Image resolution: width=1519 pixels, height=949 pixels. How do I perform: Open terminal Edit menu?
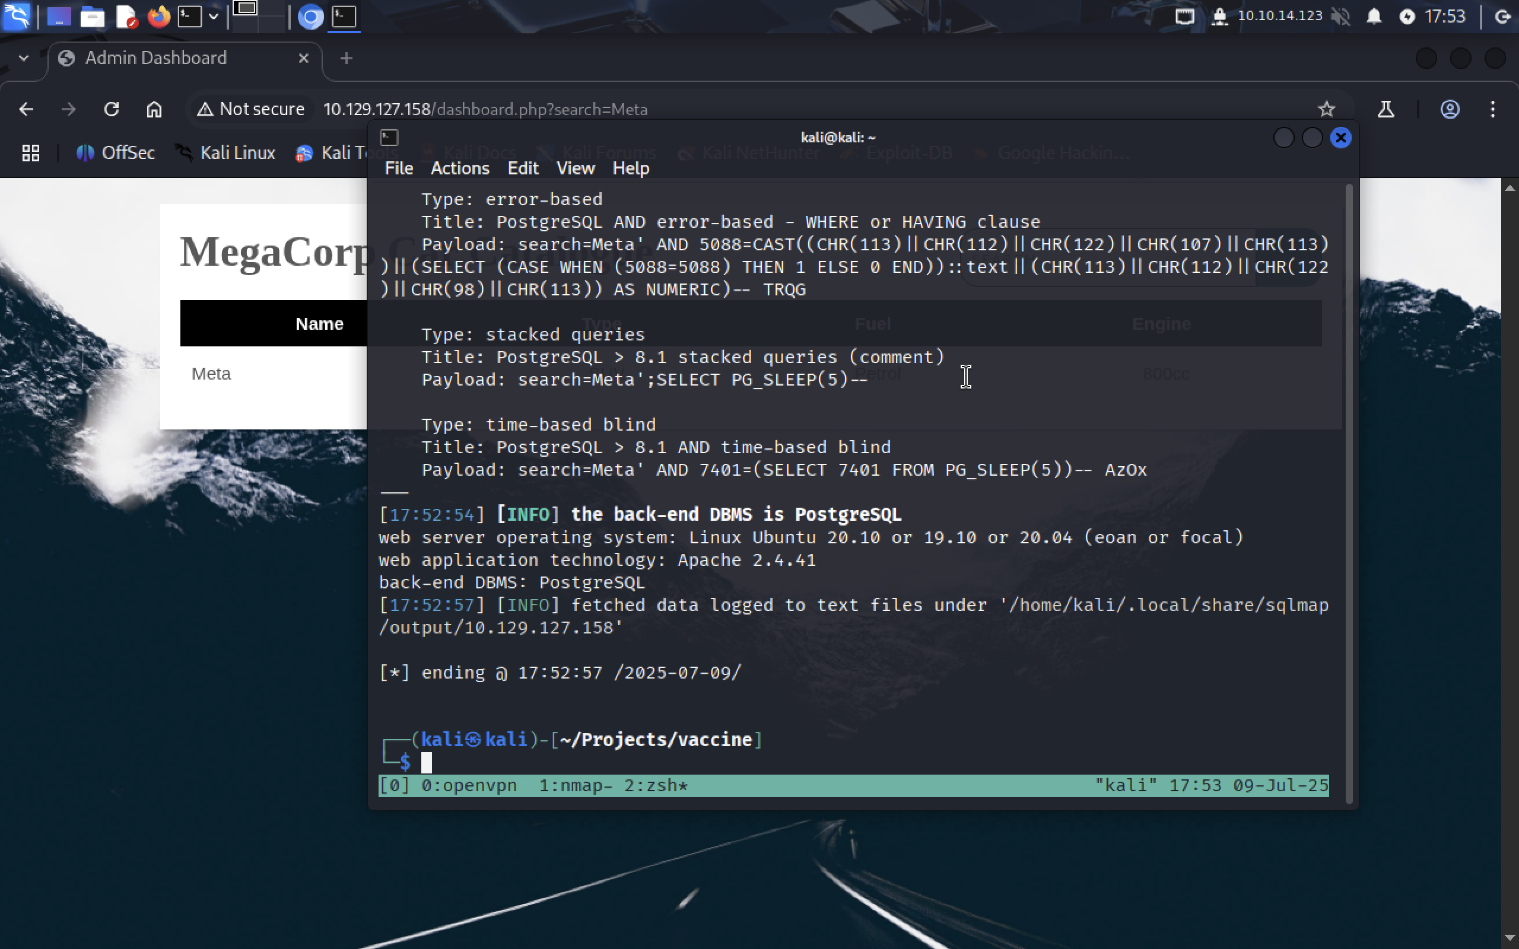coord(523,168)
